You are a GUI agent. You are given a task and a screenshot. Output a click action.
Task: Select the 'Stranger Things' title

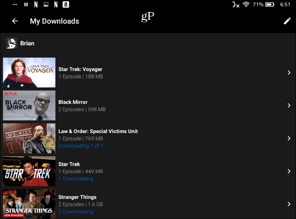(x=77, y=197)
